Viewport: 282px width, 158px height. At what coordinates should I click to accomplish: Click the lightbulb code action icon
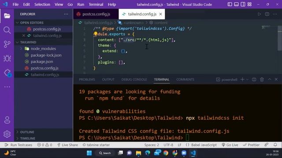(96, 34)
